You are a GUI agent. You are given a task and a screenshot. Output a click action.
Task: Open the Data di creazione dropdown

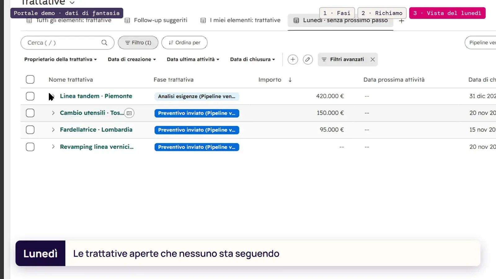pos(132,59)
